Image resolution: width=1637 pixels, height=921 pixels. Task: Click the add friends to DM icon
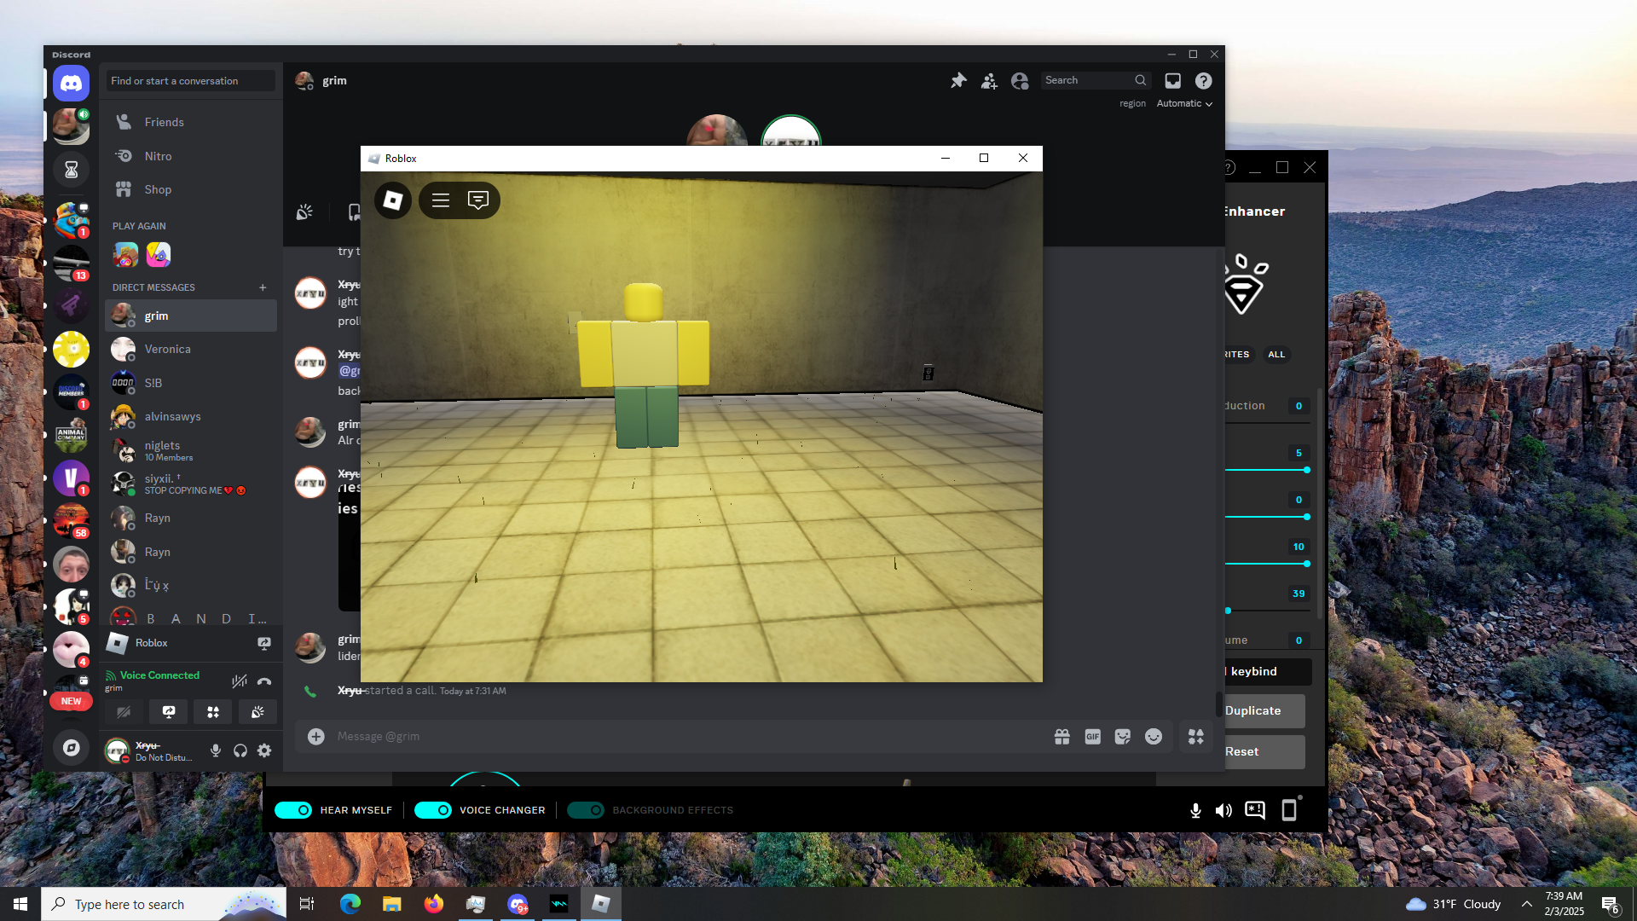pos(989,80)
